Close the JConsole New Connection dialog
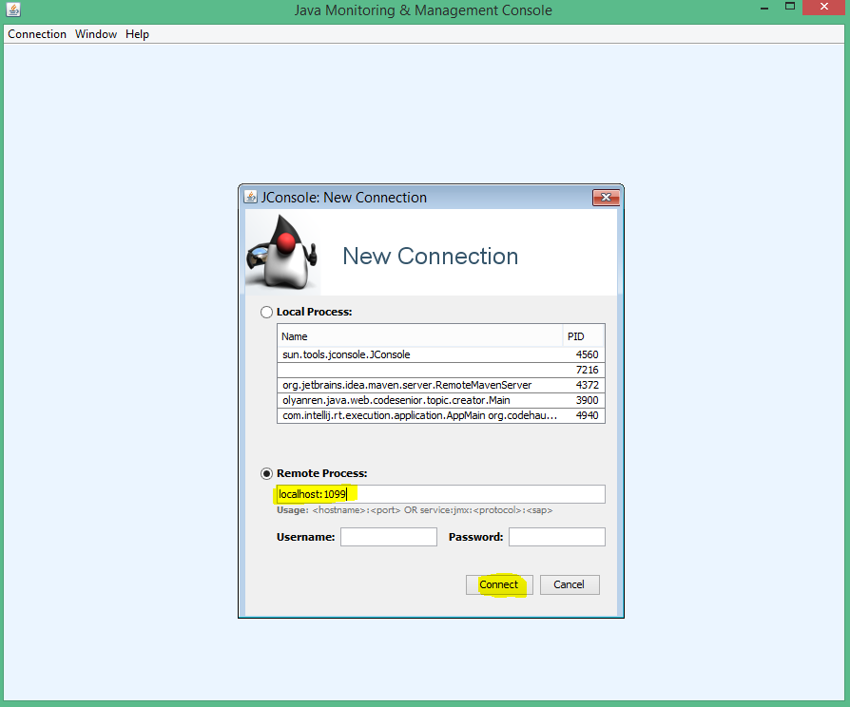Viewport: 850px width, 707px height. click(606, 198)
